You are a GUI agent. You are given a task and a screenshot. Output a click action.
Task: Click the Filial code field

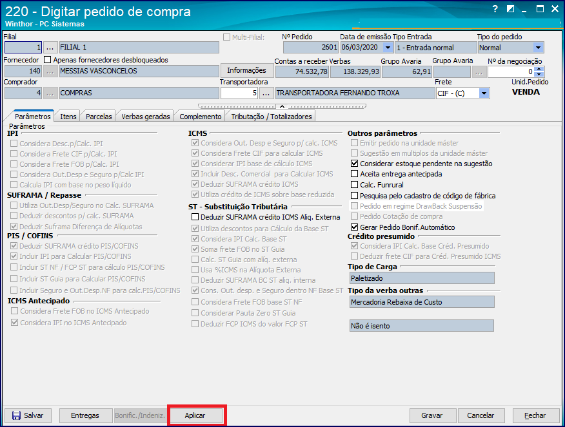pyautogui.click(x=23, y=48)
